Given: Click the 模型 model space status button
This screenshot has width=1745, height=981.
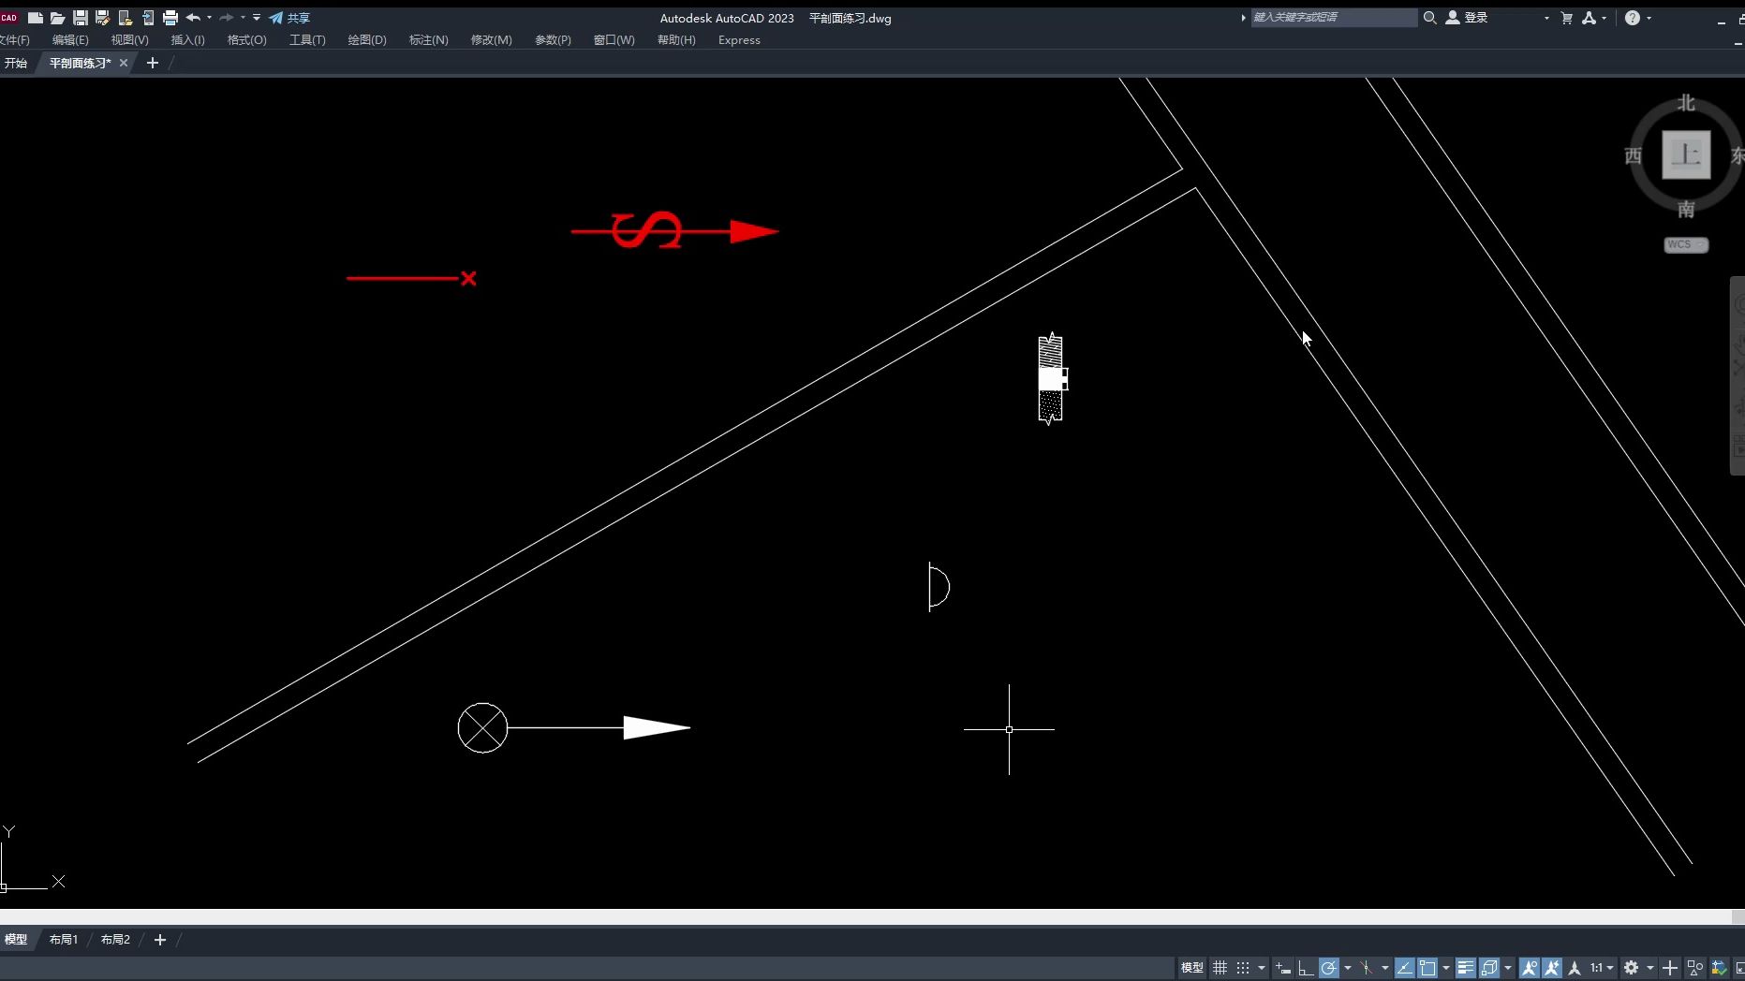Looking at the screenshot, I should tap(1192, 968).
